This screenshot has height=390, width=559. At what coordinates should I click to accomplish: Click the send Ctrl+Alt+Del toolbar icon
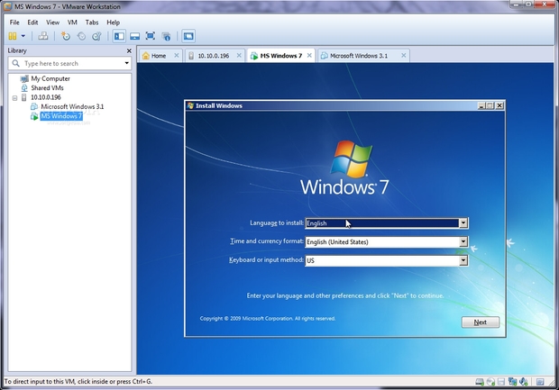42,36
